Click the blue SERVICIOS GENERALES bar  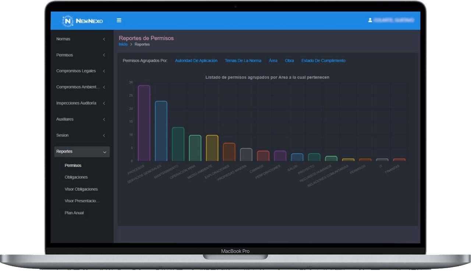pyautogui.click(x=161, y=131)
